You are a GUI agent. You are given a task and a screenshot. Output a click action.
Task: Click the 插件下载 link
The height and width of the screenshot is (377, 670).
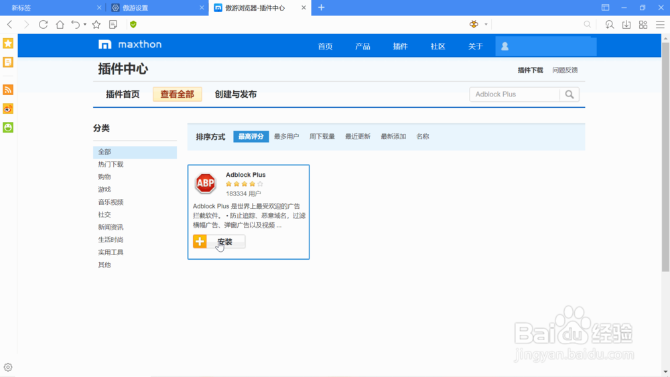click(530, 70)
